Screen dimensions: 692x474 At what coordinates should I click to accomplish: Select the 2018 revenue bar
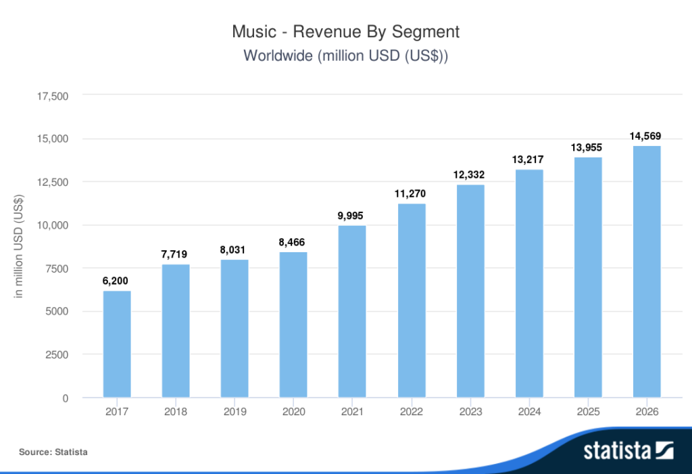[176, 331]
